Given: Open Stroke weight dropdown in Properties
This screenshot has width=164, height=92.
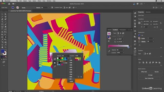Looking at the screenshot, I should (153, 38).
